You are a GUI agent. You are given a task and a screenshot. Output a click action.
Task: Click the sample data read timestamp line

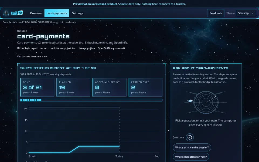(39, 22)
